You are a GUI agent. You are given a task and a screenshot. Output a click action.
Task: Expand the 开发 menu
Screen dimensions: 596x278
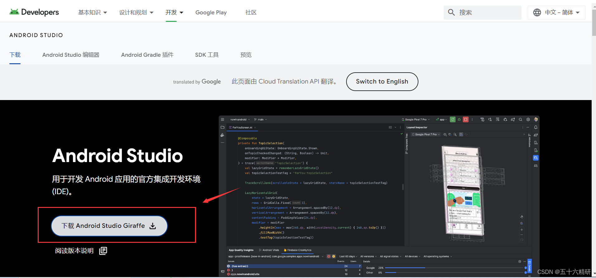pyautogui.click(x=174, y=12)
